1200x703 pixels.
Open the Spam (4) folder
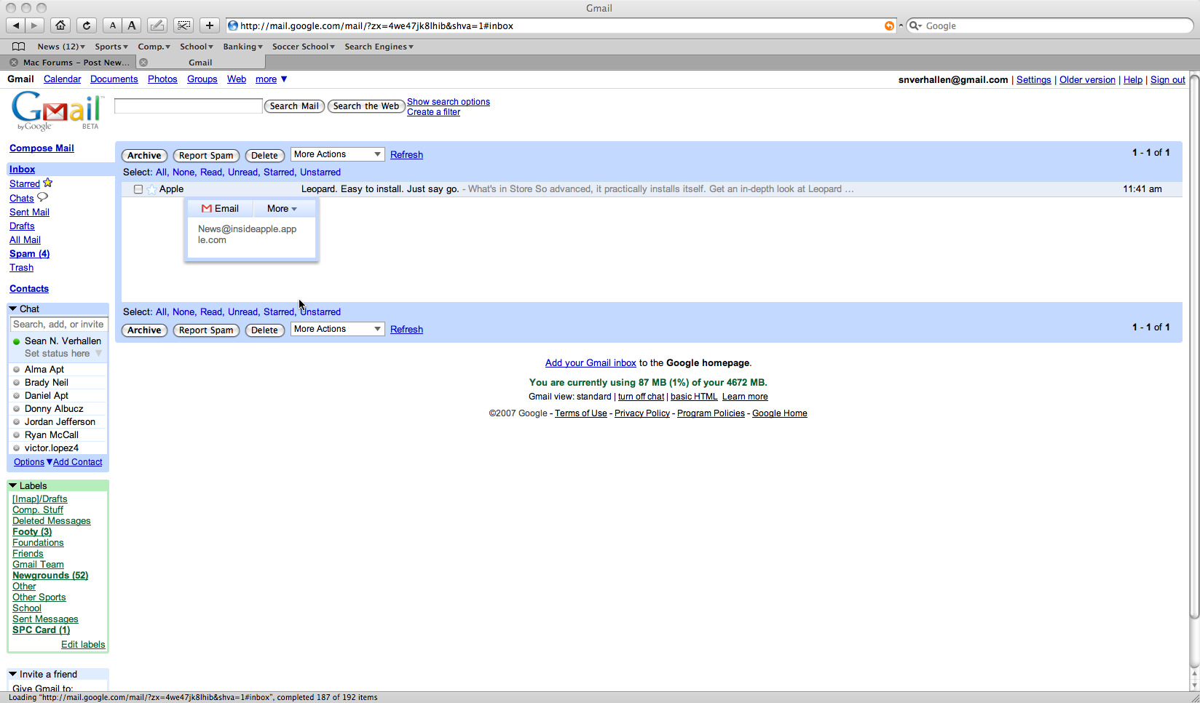coord(29,254)
